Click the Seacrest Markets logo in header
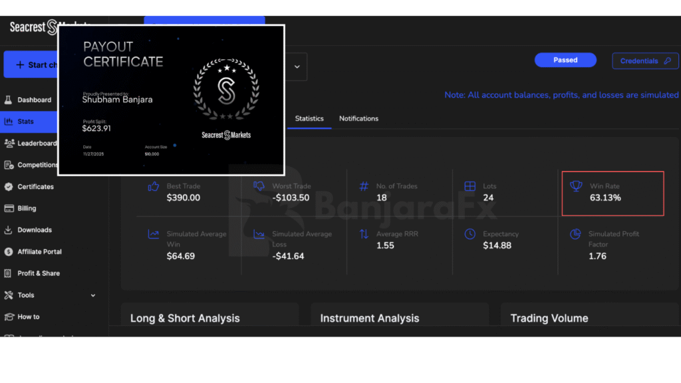 (33, 27)
